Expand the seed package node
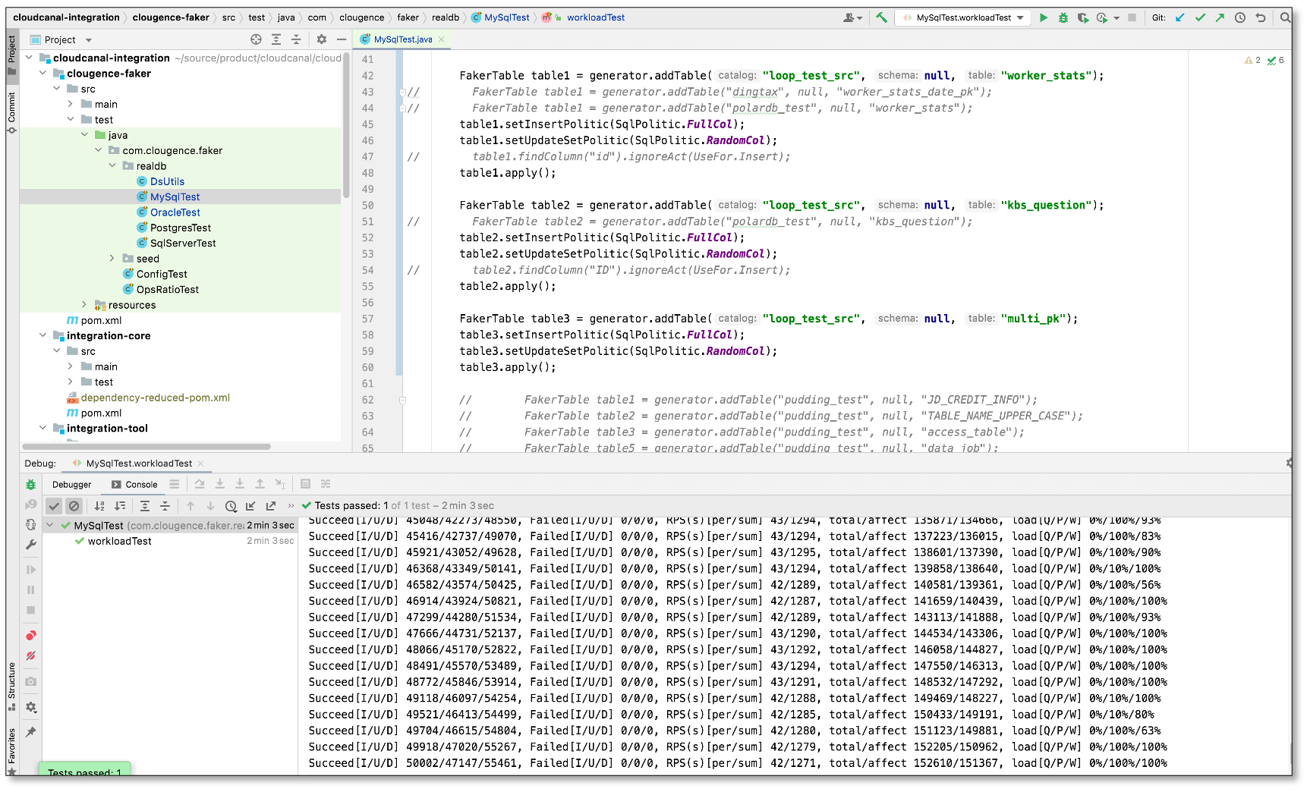 pyautogui.click(x=112, y=259)
